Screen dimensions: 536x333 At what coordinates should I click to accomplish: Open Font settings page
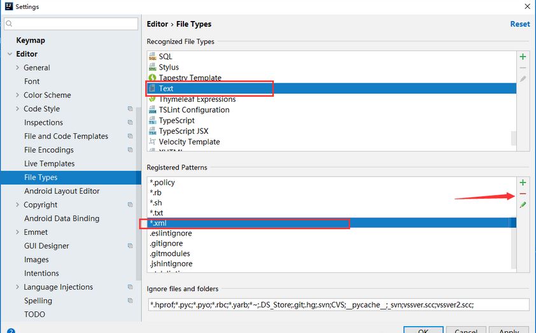click(32, 81)
